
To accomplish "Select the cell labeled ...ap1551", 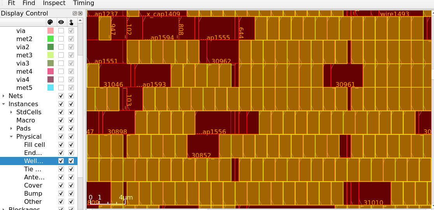I will 105,52.
